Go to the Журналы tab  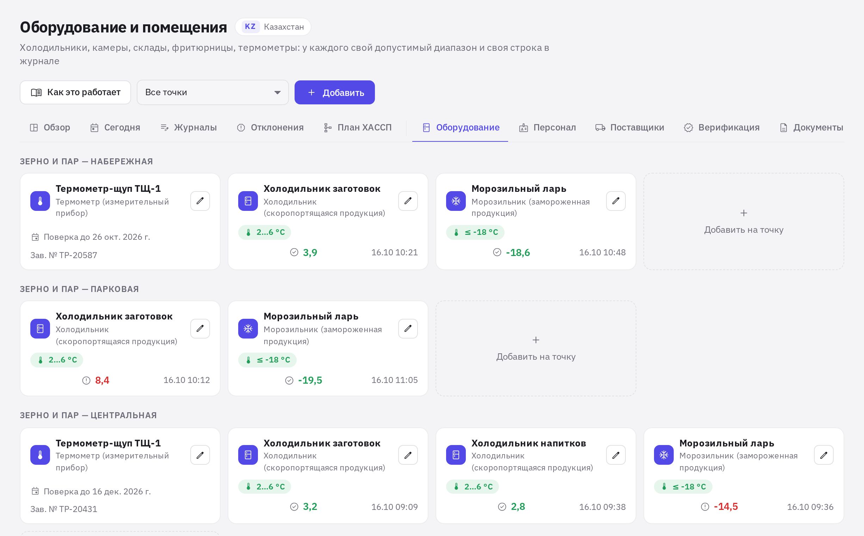tap(189, 128)
